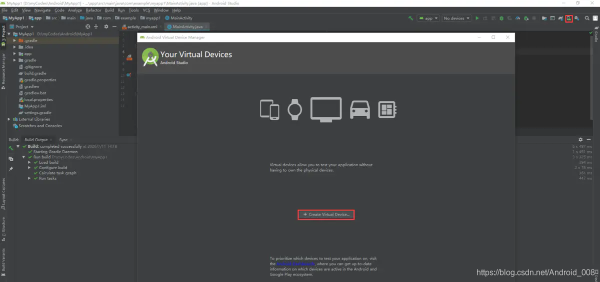This screenshot has width=600, height=282.
Task: Expand Configure build node
Action: pyautogui.click(x=29, y=168)
